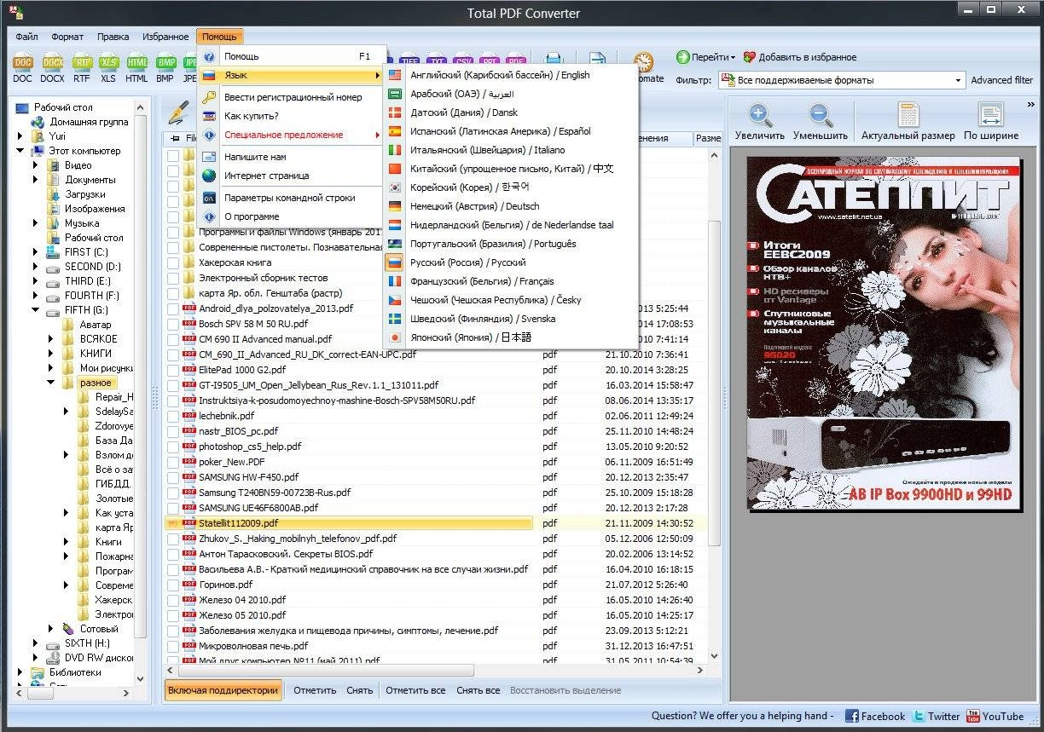Open Twitter link icon
Screen dimensions: 1044x732
[919, 716]
